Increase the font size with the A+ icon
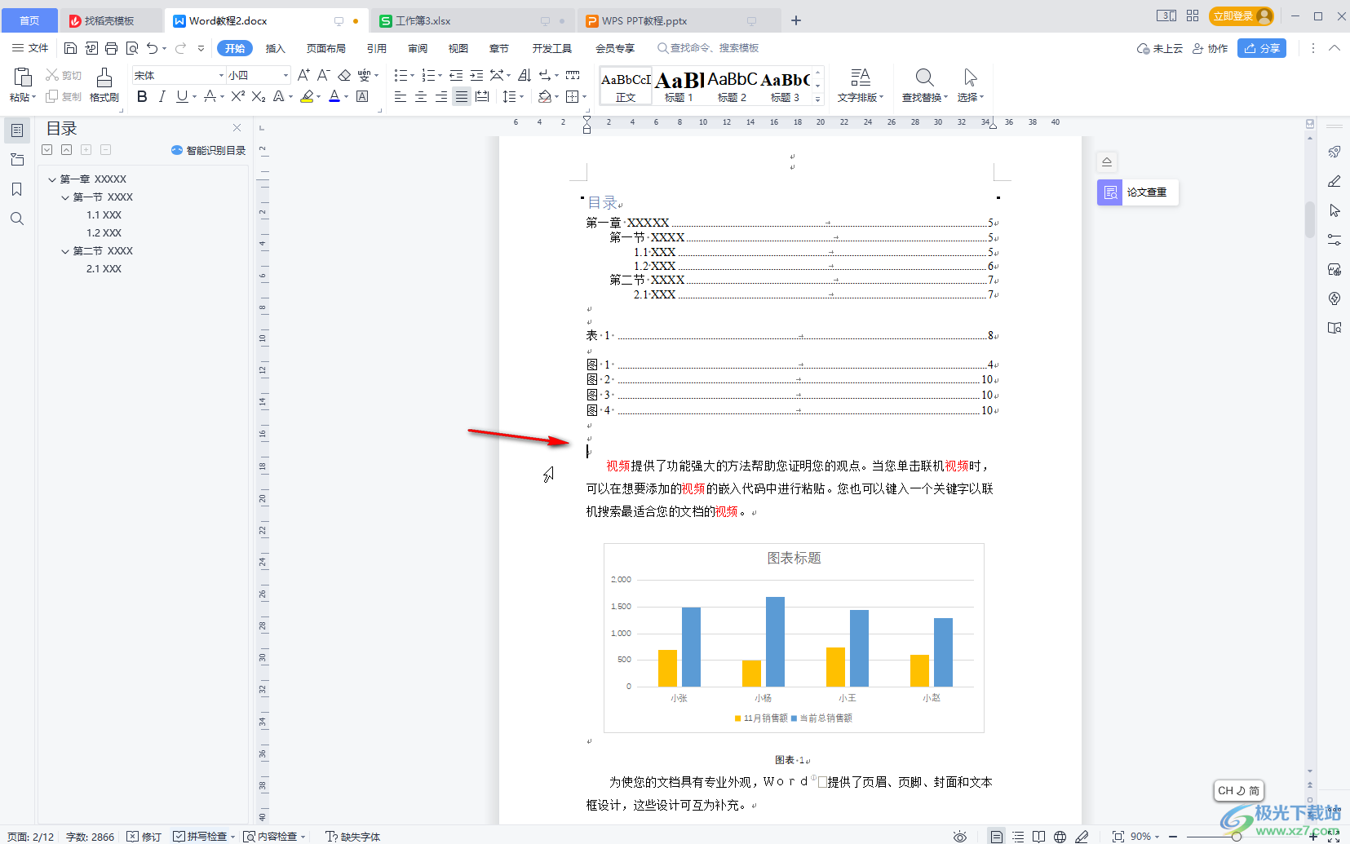 pos(303,75)
